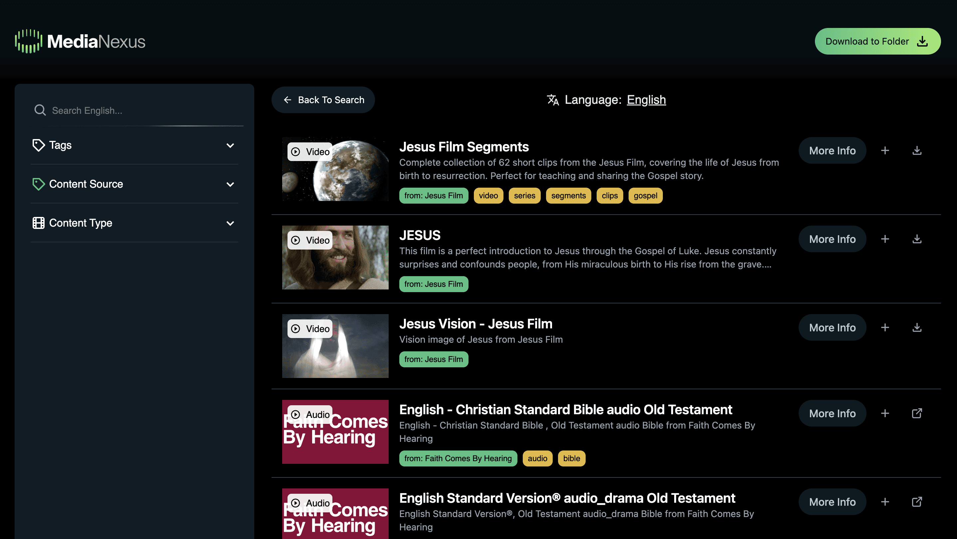Add the JESUS film with plus icon
Image resolution: width=957 pixels, height=539 pixels.
(885, 239)
